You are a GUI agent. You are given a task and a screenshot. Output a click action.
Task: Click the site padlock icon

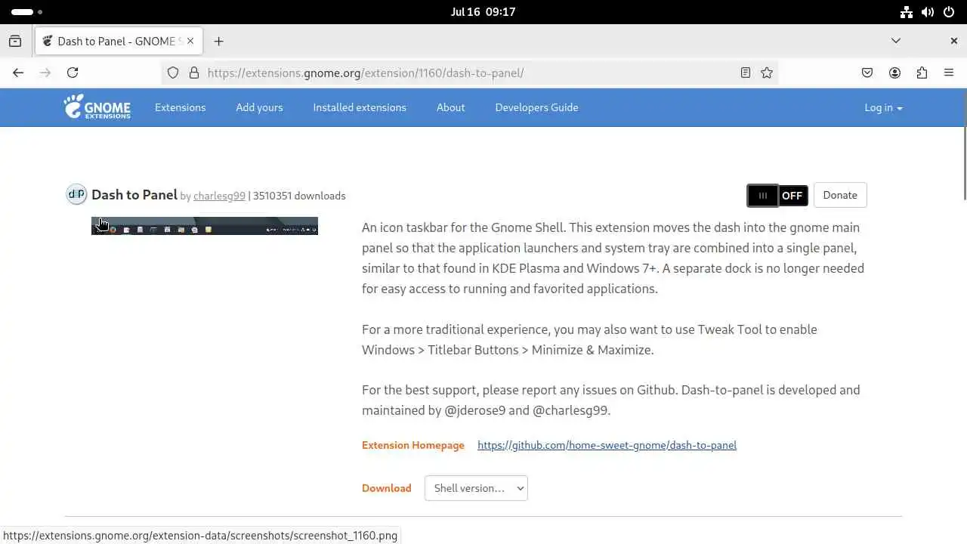(x=194, y=73)
